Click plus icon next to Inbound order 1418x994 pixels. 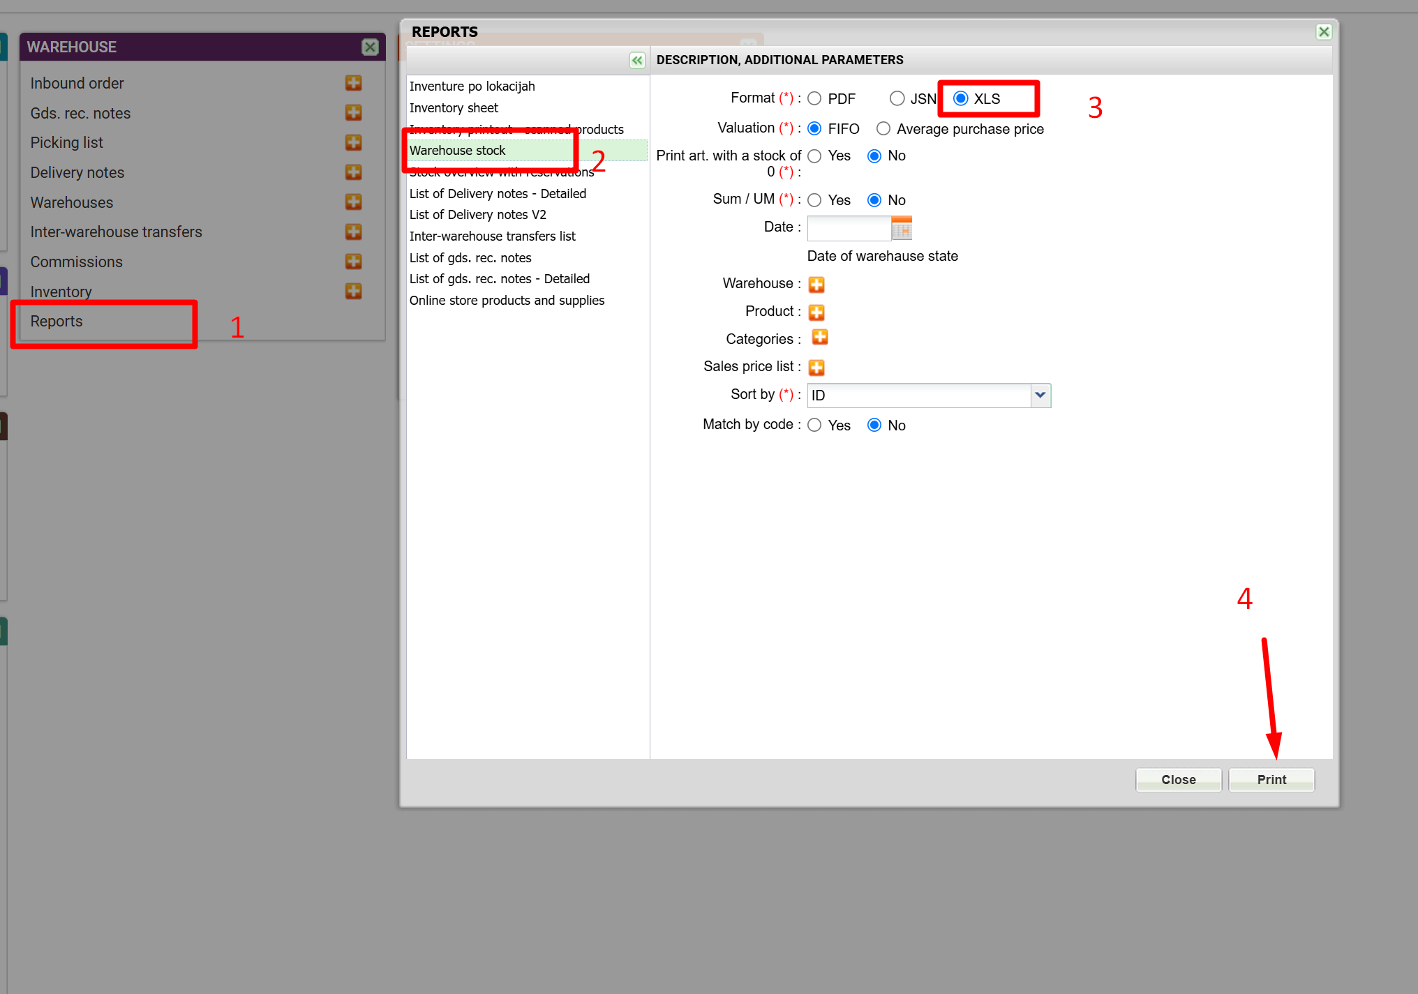pyautogui.click(x=353, y=83)
